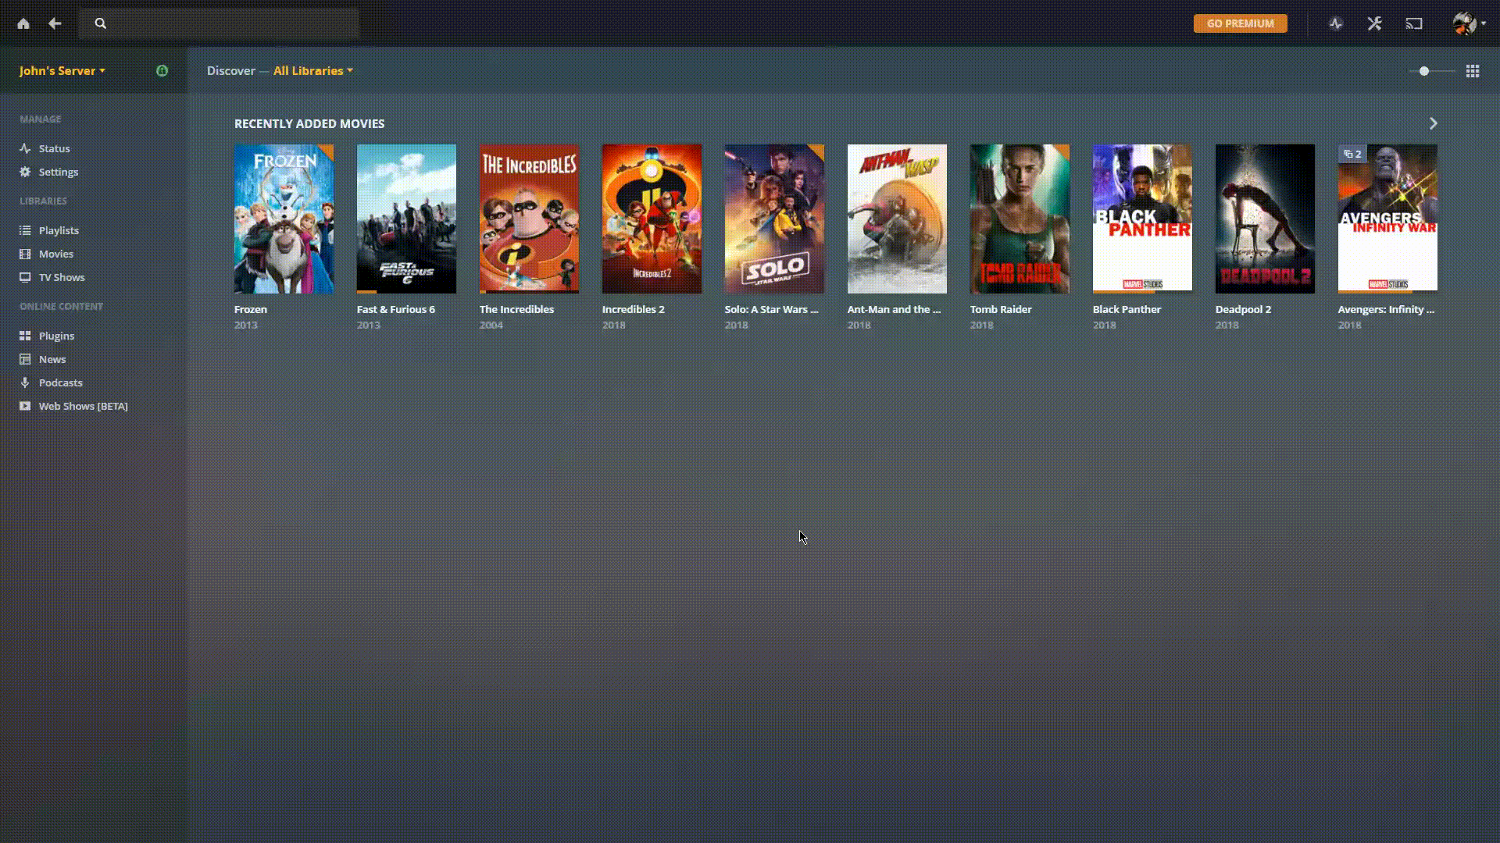Click the 2004 year under The Incredibles
The image size is (1500, 843).
(491, 325)
